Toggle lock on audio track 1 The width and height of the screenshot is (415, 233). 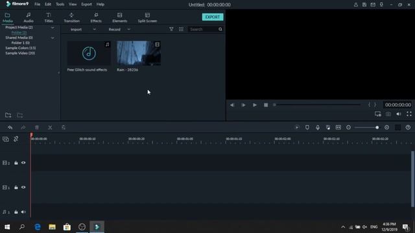(16, 212)
